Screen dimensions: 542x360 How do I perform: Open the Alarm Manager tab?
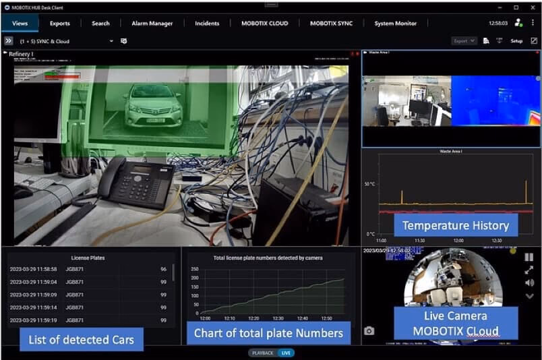click(151, 24)
